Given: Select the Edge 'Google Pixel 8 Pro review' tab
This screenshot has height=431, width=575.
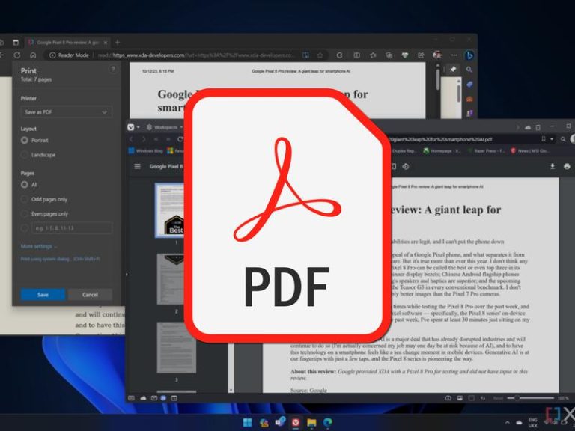Looking at the screenshot, I should click(66, 43).
